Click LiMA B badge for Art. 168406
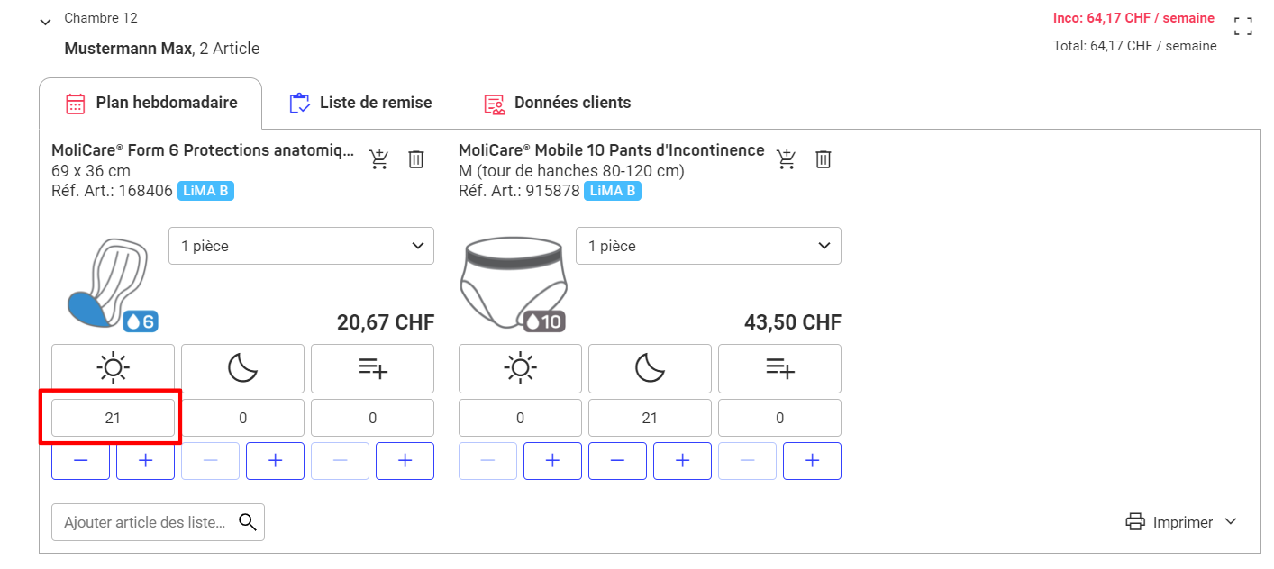This screenshot has height=569, width=1274. tap(205, 191)
